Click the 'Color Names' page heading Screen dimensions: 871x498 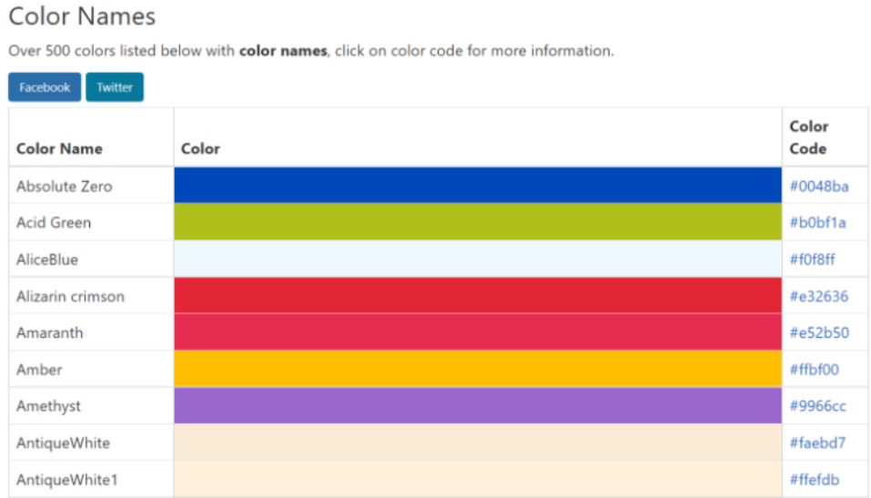pyautogui.click(x=82, y=16)
